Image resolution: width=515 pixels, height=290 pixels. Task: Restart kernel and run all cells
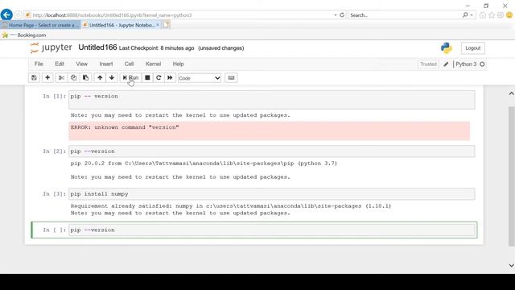coord(170,78)
